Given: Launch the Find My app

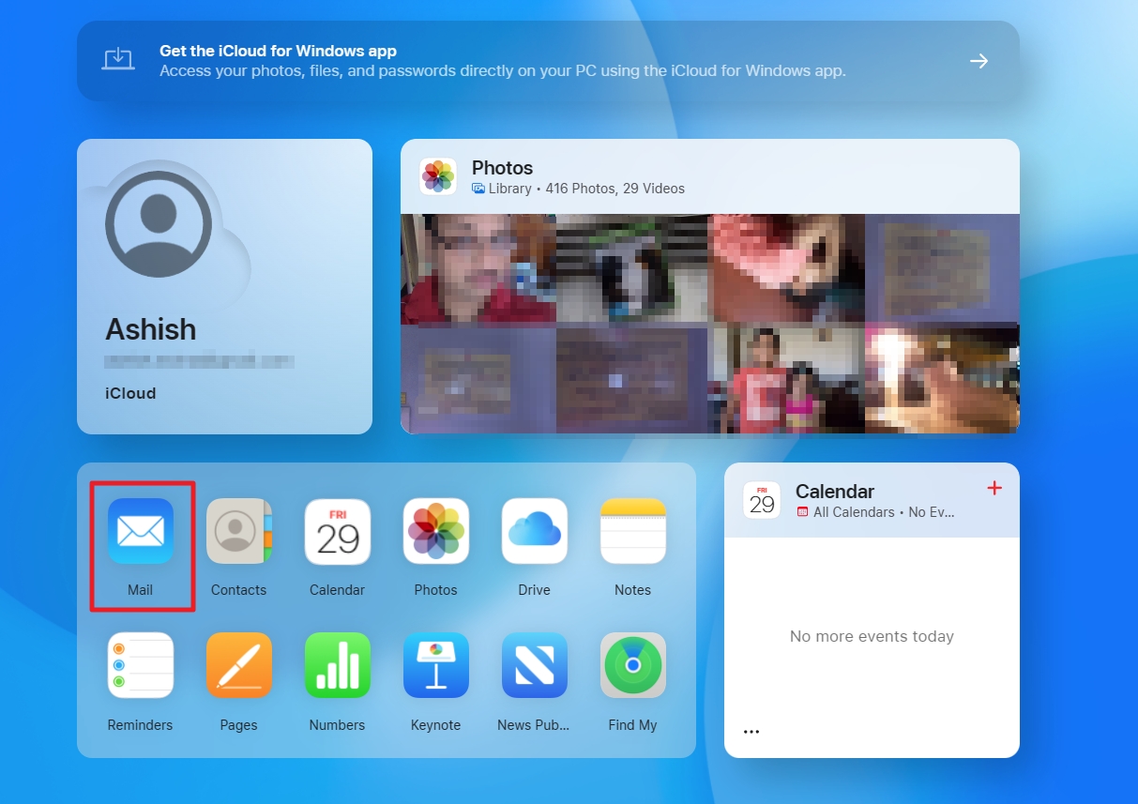Looking at the screenshot, I should (x=633, y=665).
